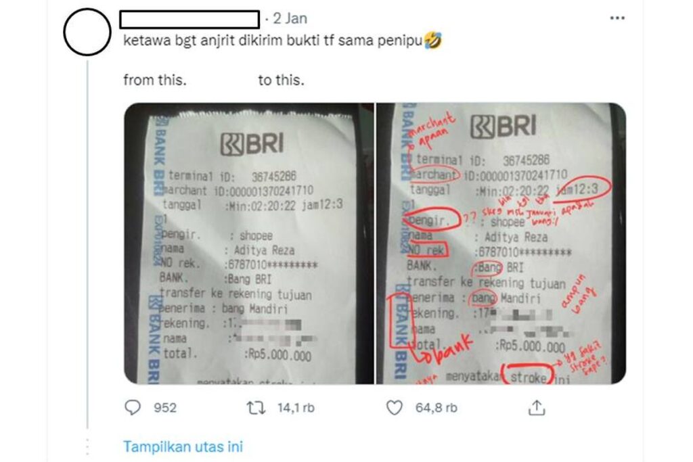Click the BRI logo on left receipt

252,144
